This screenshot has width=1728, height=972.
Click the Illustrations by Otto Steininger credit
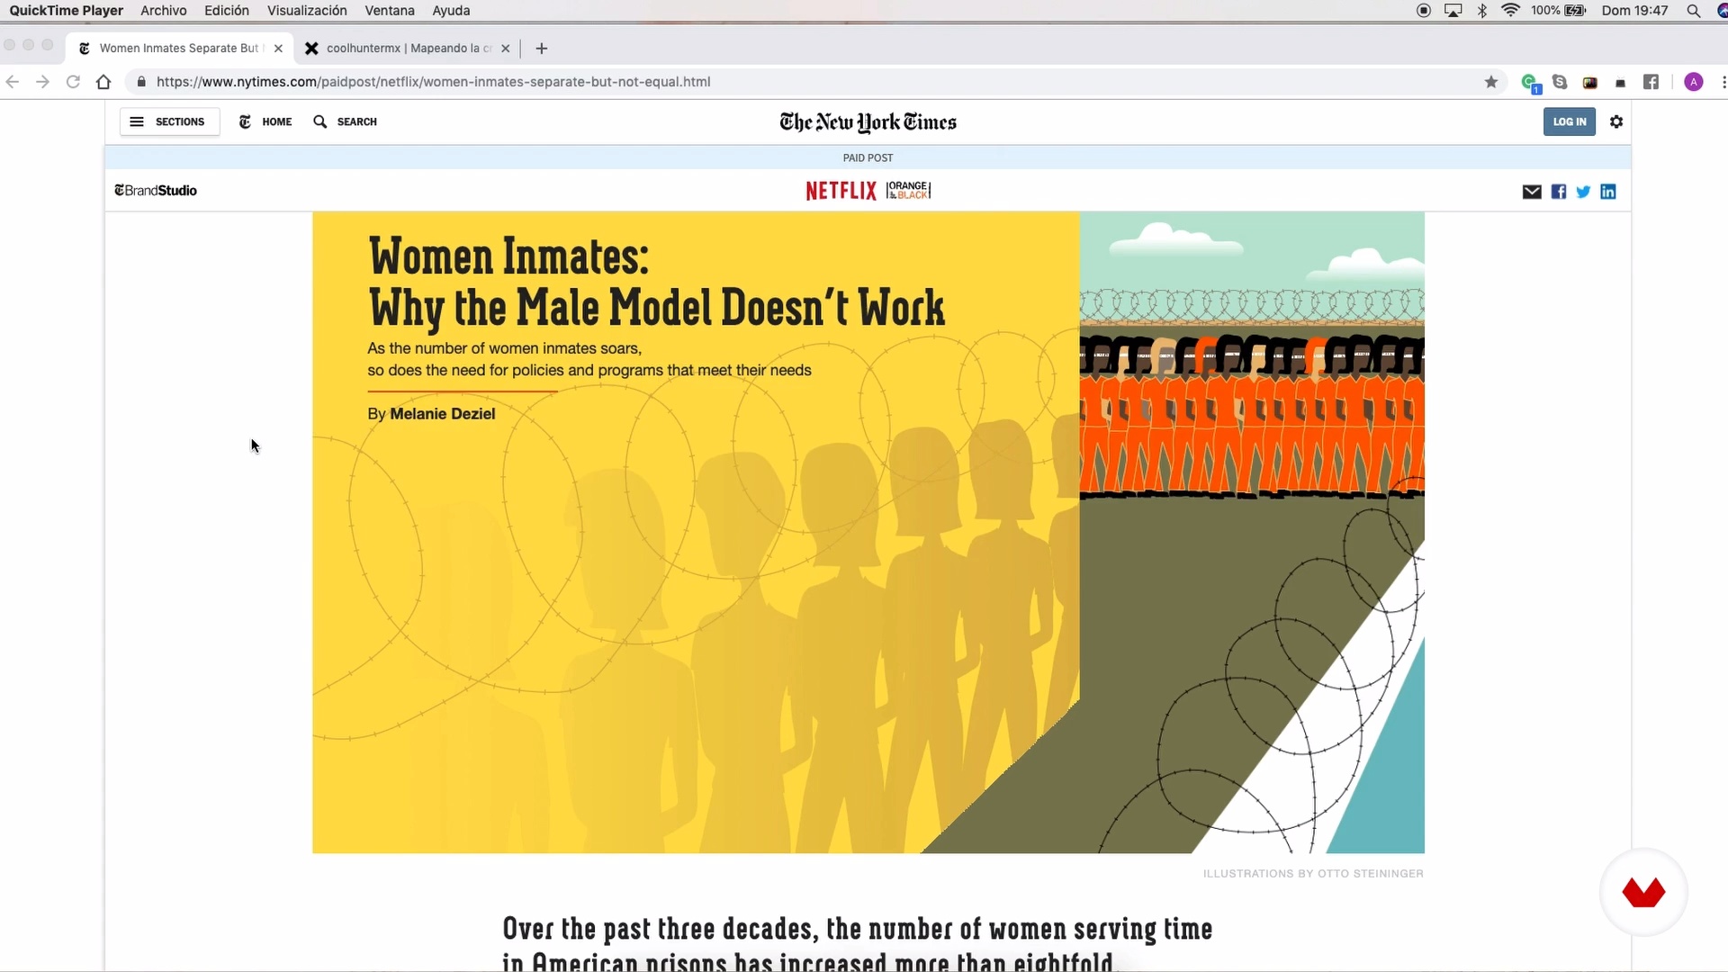pyautogui.click(x=1313, y=874)
